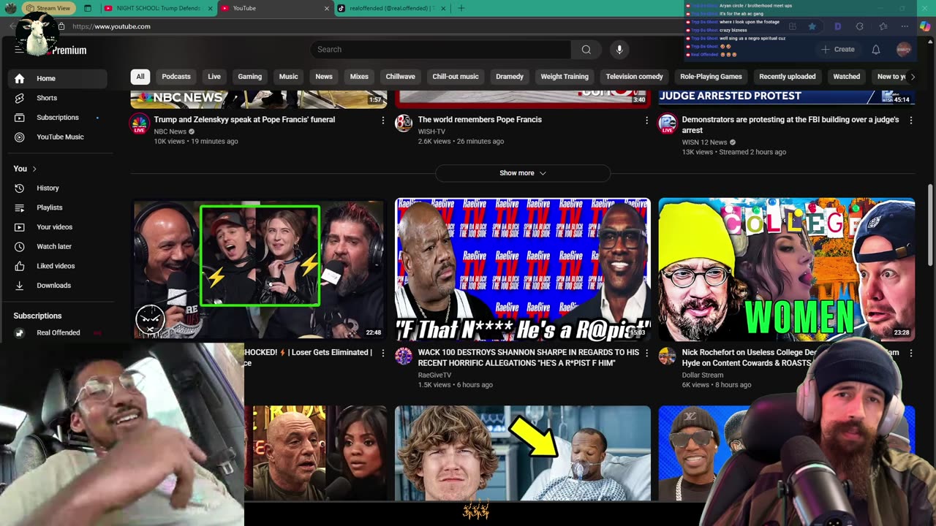Select the Weight Training filter chip
Screen dimensions: 936x526
tap(565, 77)
